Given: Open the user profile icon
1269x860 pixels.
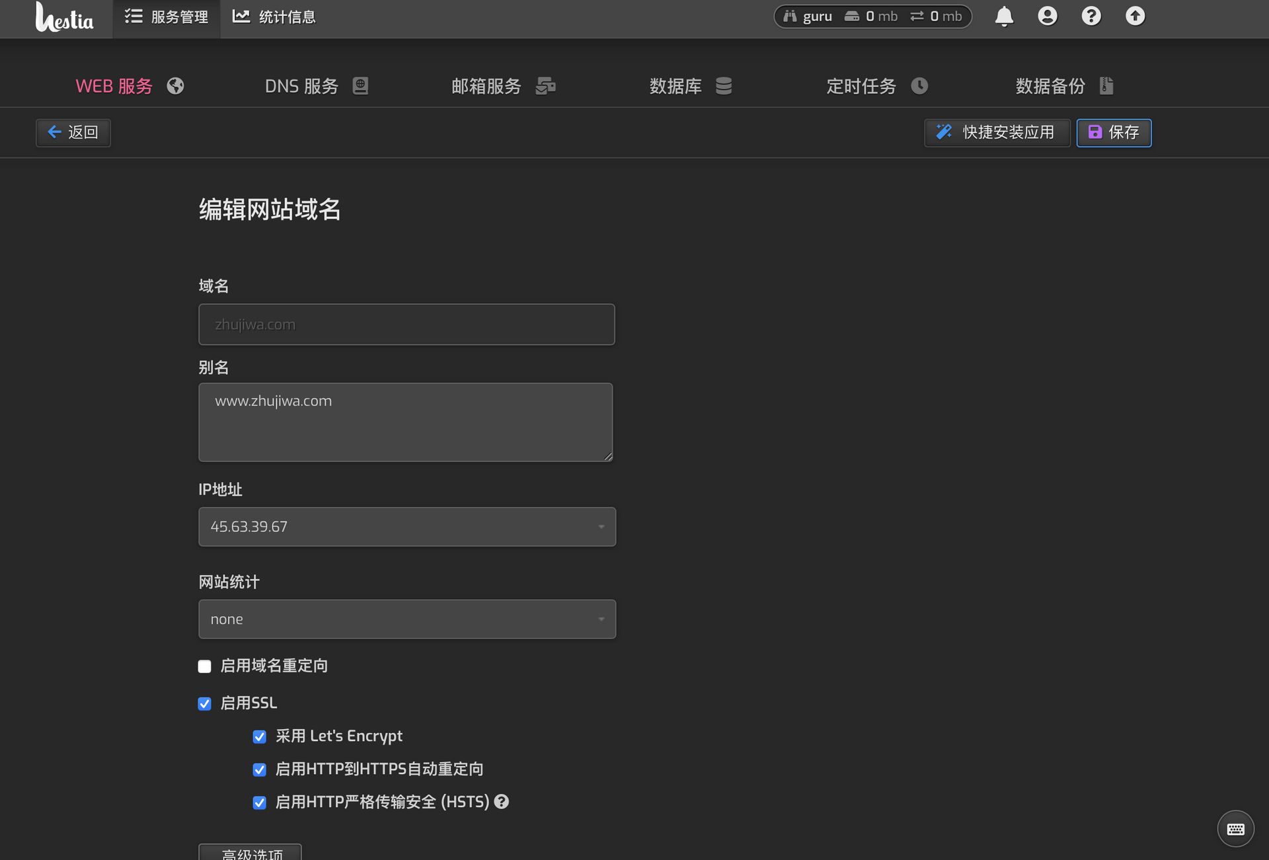Looking at the screenshot, I should [1047, 17].
